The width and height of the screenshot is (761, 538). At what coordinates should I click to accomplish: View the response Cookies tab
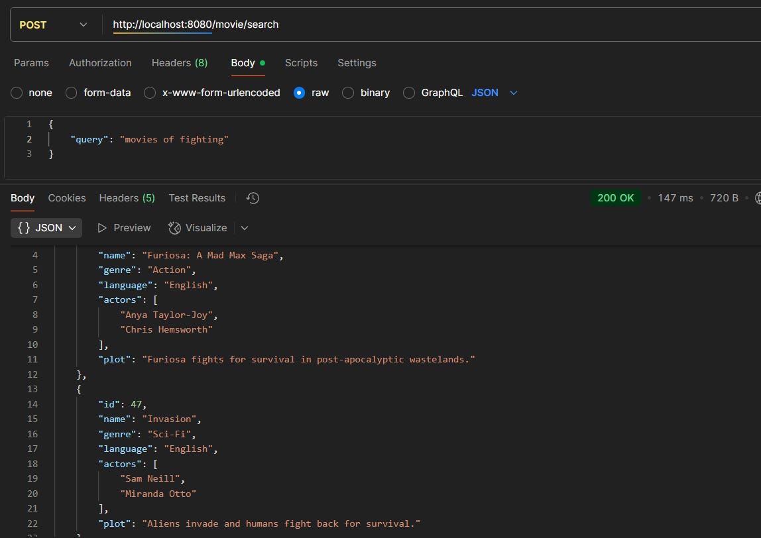66,197
